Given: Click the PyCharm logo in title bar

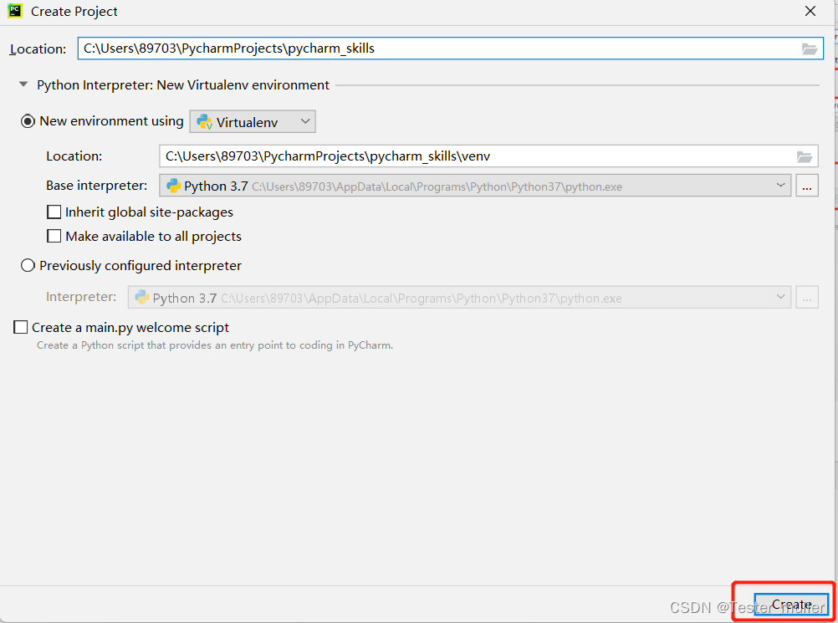Looking at the screenshot, I should [x=15, y=11].
